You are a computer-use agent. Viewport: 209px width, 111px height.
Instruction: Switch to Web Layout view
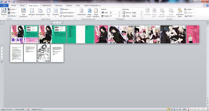[174, 109]
